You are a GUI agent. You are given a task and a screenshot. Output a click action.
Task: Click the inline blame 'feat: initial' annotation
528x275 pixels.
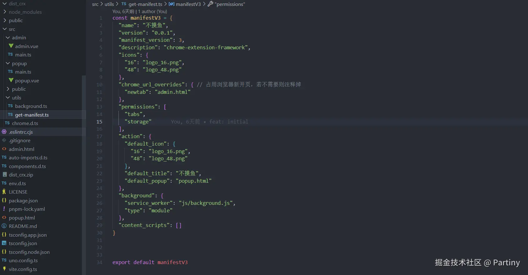[x=229, y=122]
